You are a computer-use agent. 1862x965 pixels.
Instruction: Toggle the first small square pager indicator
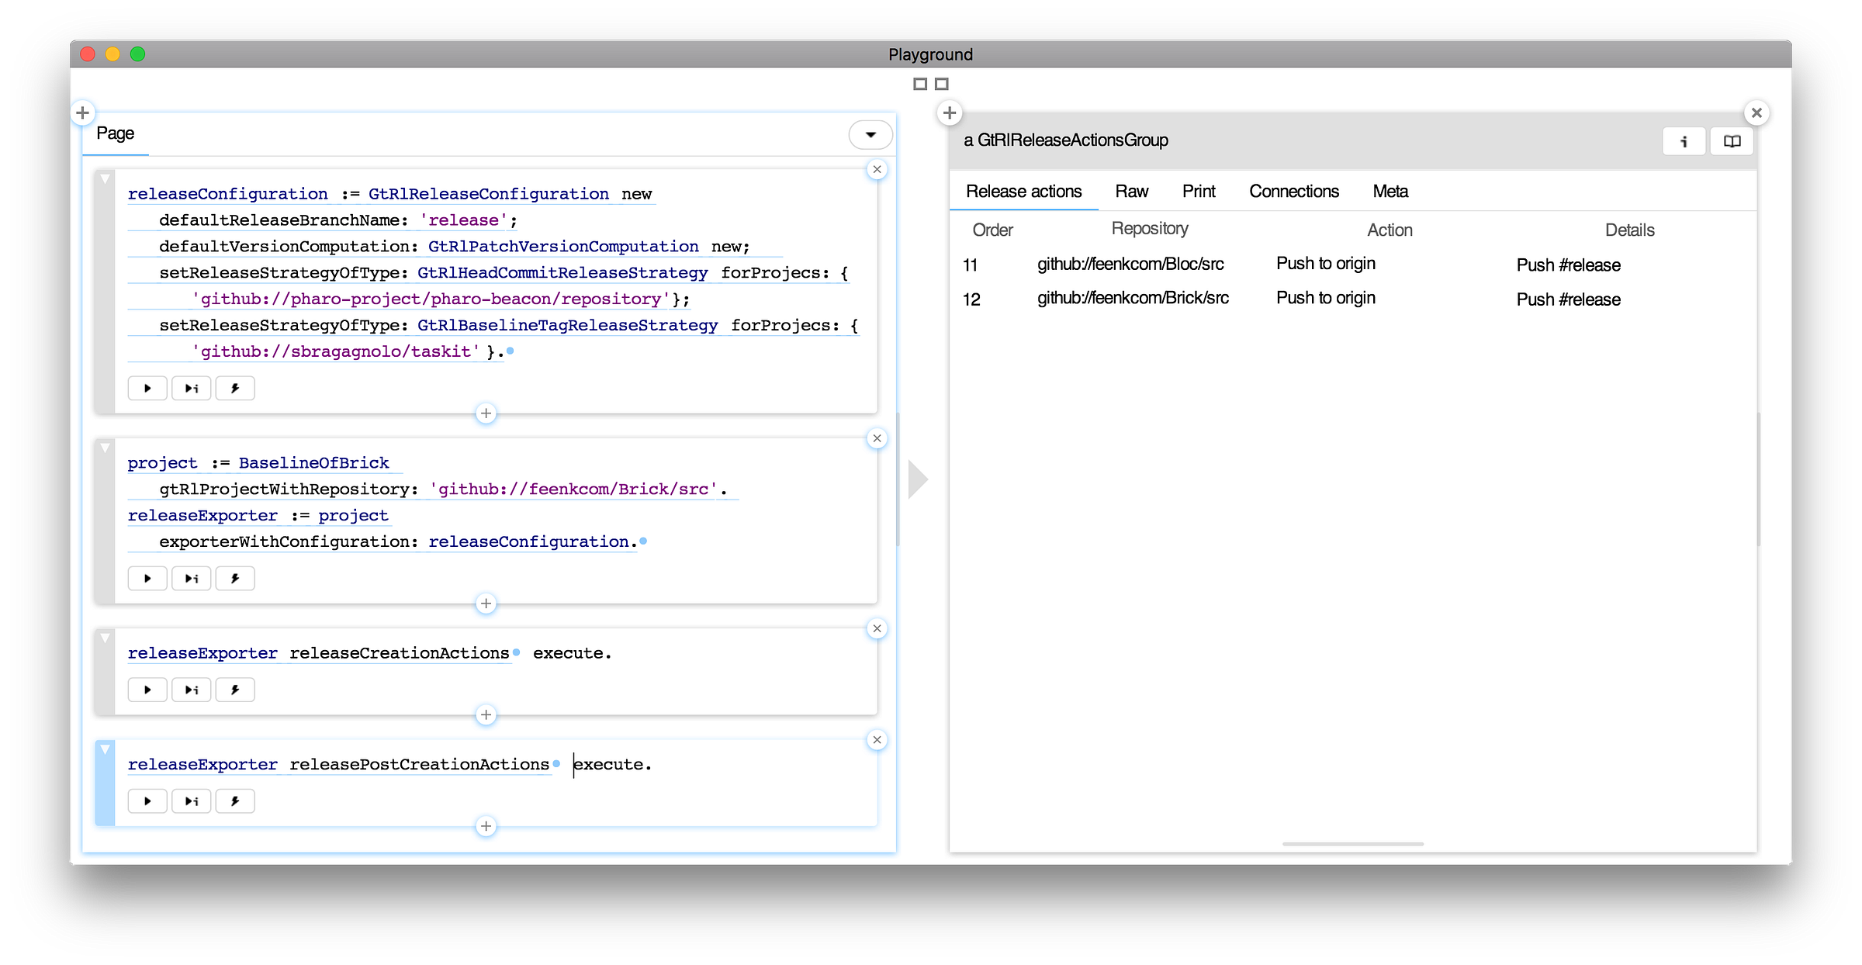(x=920, y=84)
